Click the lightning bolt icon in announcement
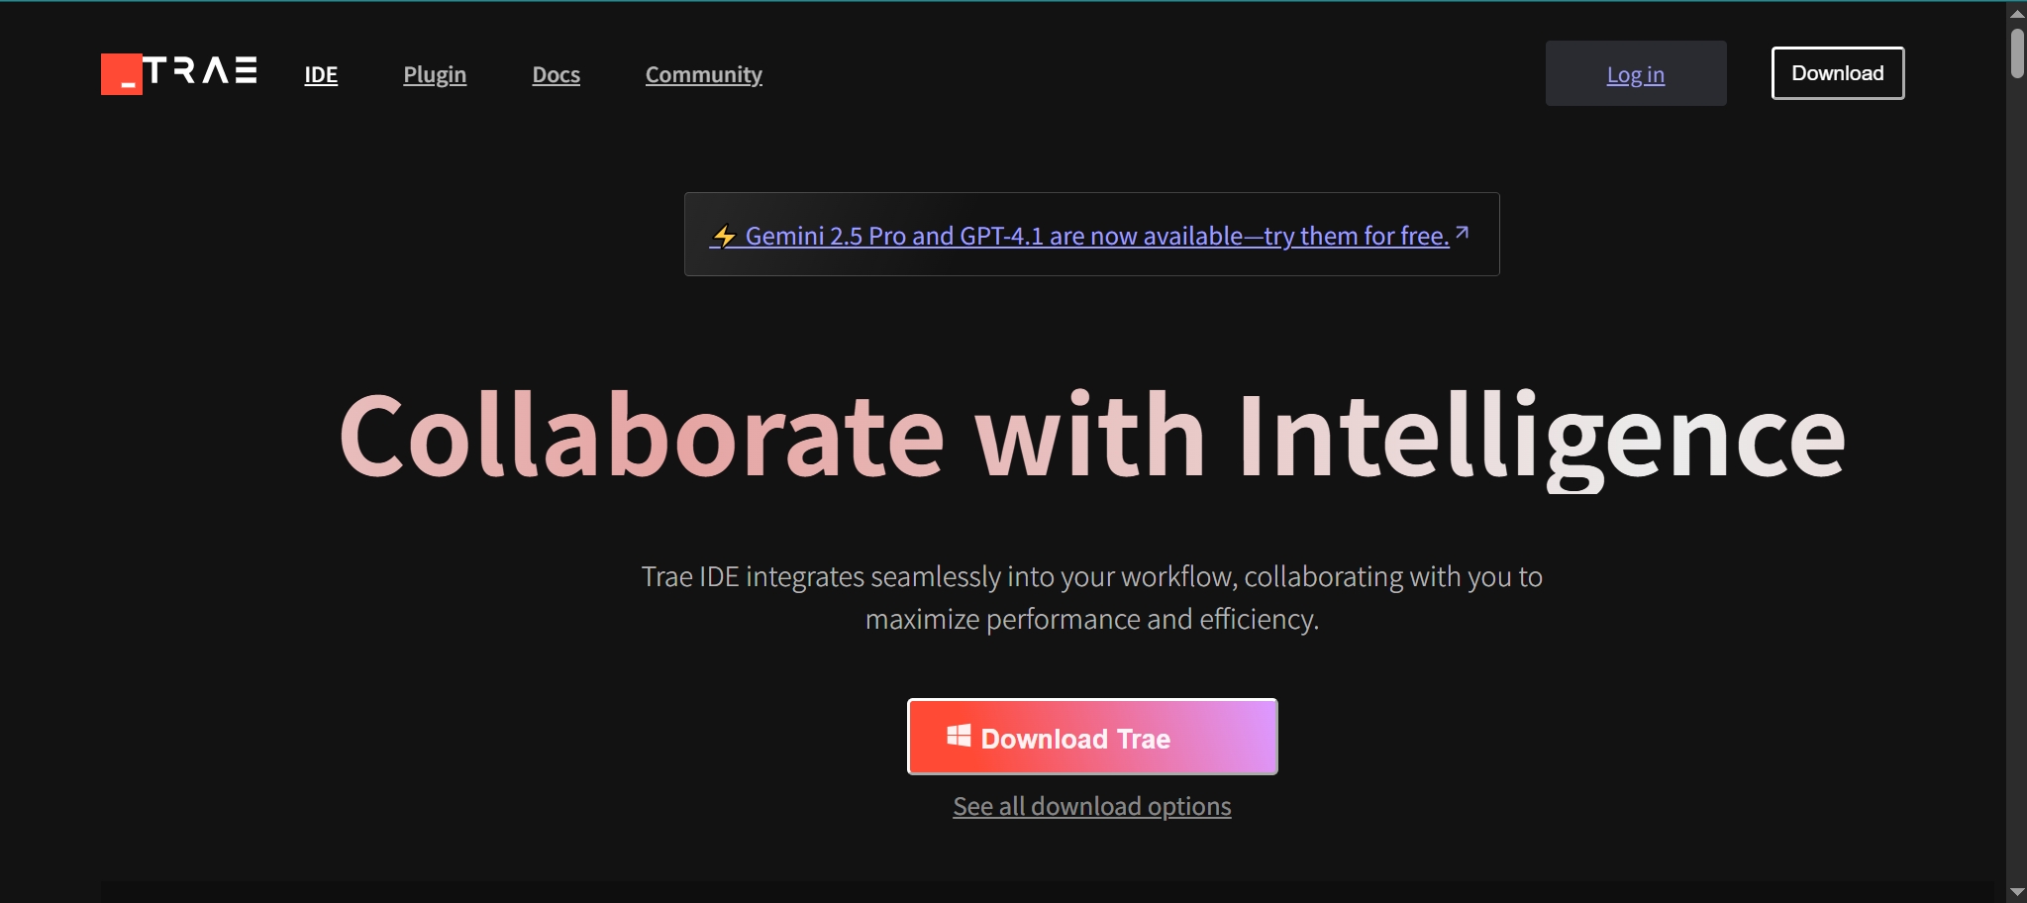This screenshot has width=2027, height=903. (724, 237)
